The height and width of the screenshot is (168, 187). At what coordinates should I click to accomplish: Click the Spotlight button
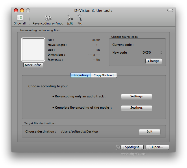pos(132,147)
